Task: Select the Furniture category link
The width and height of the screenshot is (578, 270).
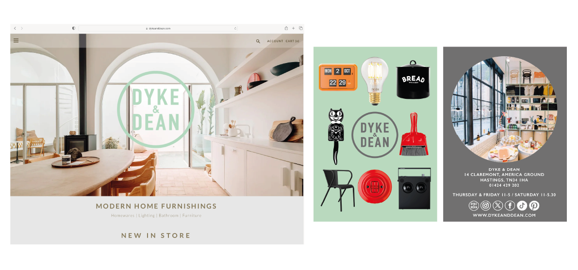Action: click(192, 216)
